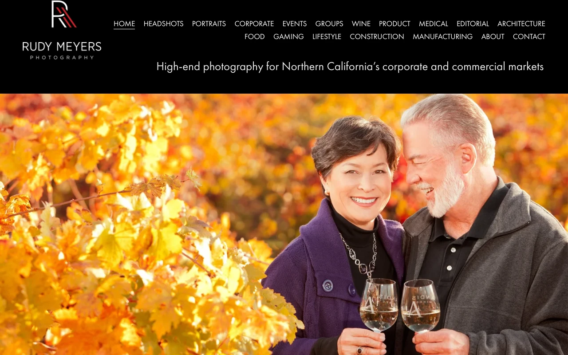
Task: Open the Food photography page
Action: click(x=255, y=36)
